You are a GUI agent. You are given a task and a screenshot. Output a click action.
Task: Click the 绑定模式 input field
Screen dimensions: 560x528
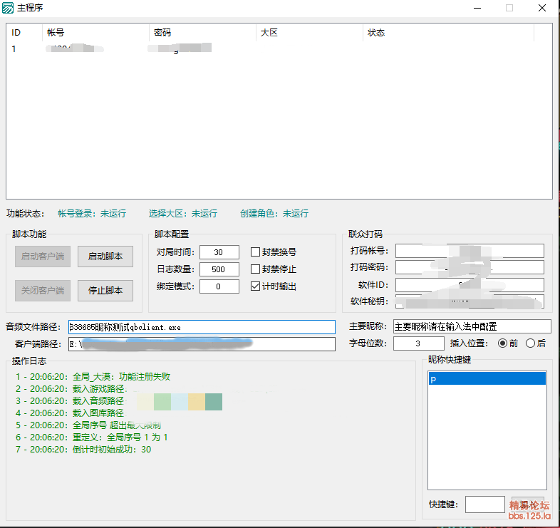click(x=219, y=286)
